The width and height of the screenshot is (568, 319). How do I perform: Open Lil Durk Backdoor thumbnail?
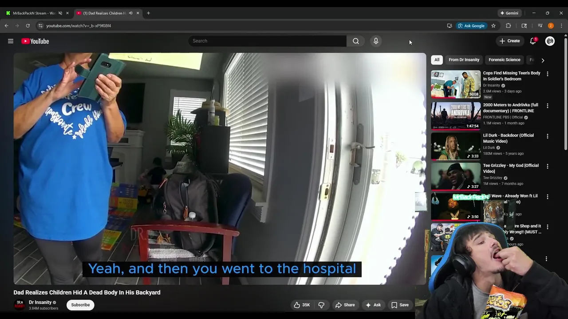click(x=456, y=146)
